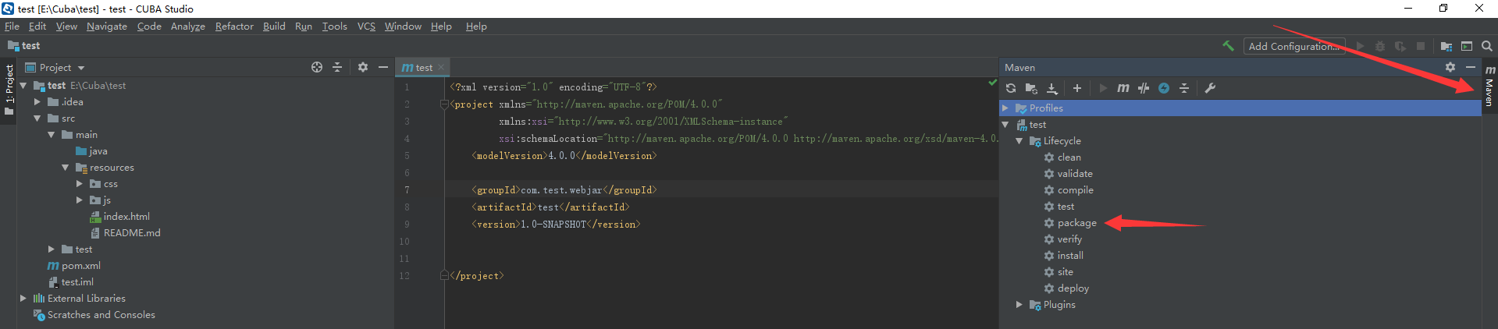Viewport: 1498px width, 329px height.
Task: Select validate lifecycle goal
Action: 1069,174
